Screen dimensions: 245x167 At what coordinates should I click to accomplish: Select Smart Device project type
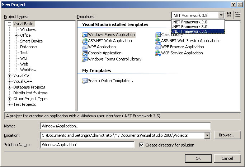(32, 41)
